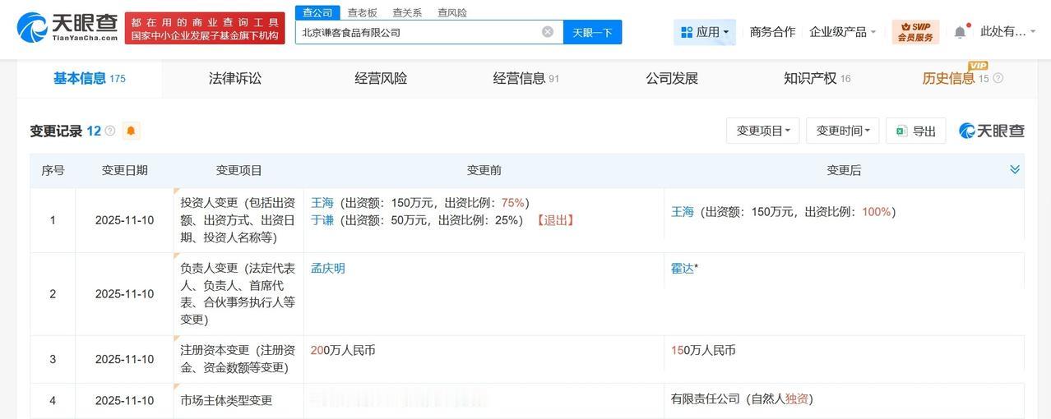1051x419 pixels.
Task: Click the 商务合作 link
Action: coord(772,32)
